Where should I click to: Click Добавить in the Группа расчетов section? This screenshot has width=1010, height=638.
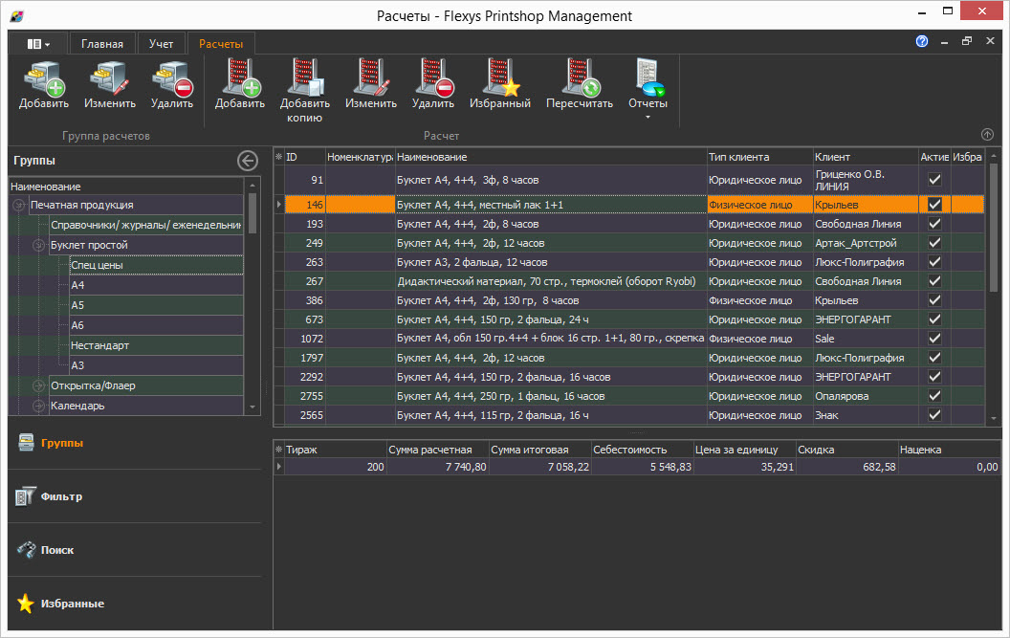coord(44,86)
